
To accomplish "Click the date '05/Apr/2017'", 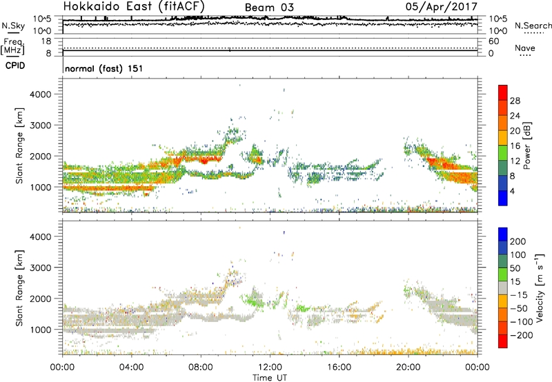I will pos(442,7).
